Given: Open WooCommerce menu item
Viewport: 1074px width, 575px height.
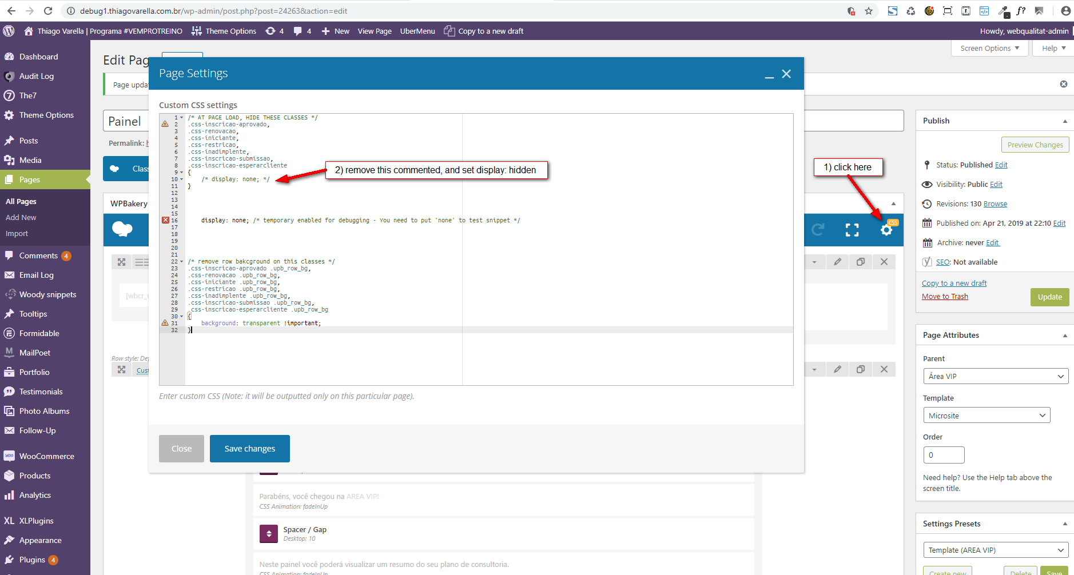Looking at the screenshot, I should pos(45,456).
